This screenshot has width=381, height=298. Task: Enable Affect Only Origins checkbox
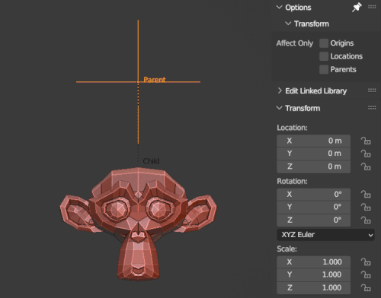[324, 43]
